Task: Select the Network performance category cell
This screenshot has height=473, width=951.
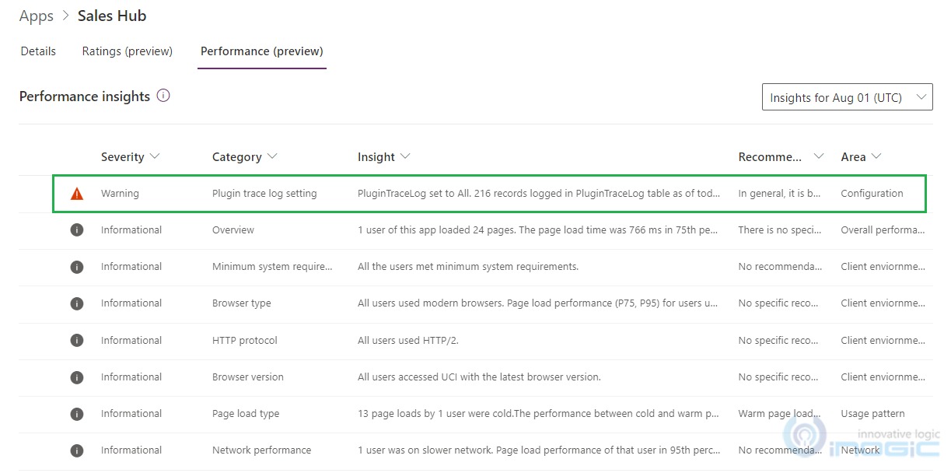Action: tap(261, 450)
